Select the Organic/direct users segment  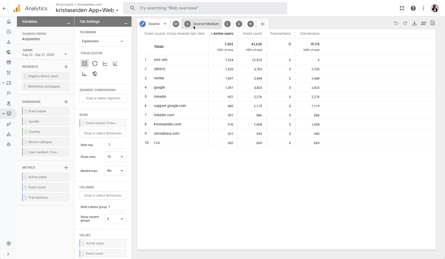tap(46, 76)
